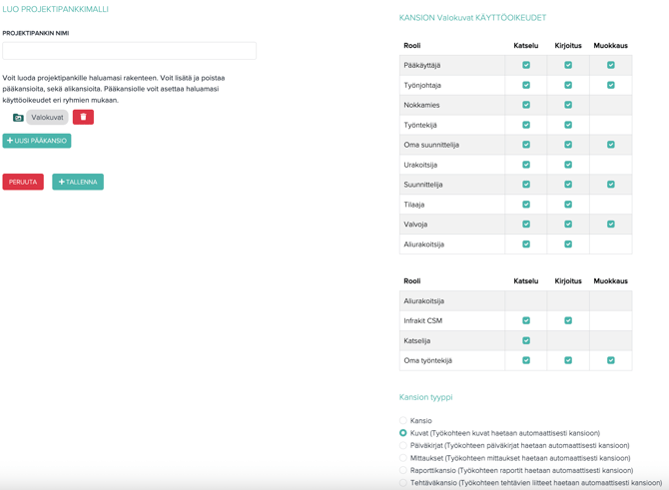The width and height of the screenshot is (669, 490).
Task: Uncheck Infrakit CSM Katselu checkbox
Action: [526, 320]
